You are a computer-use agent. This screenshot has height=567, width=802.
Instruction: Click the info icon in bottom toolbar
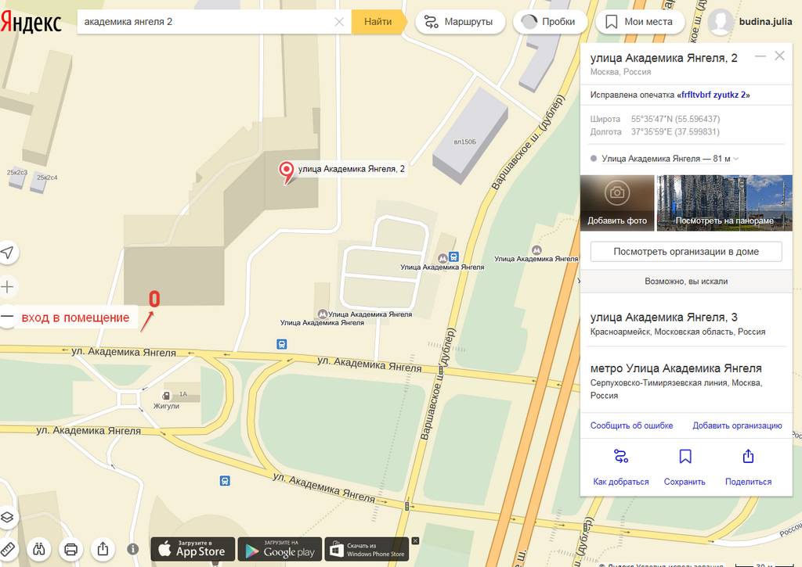click(133, 549)
